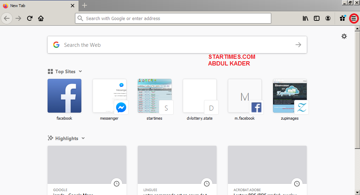Open the ACROBAT.ADOBE highlight card image
Image resolution: width=360 pixels, height=195 pixels.
coord(267,165)
